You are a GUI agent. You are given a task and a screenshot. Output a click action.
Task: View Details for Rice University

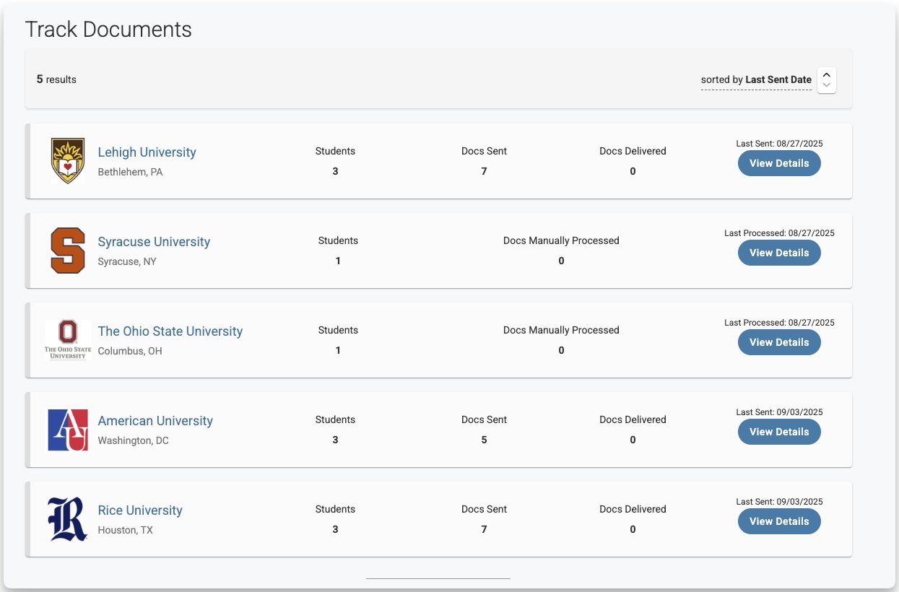tap(779, 521)
